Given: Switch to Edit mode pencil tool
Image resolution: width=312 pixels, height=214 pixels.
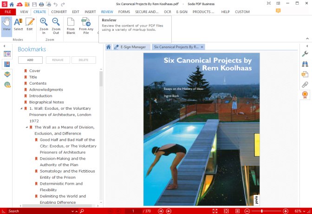Looking at the screenshot, I should (30, 24).
